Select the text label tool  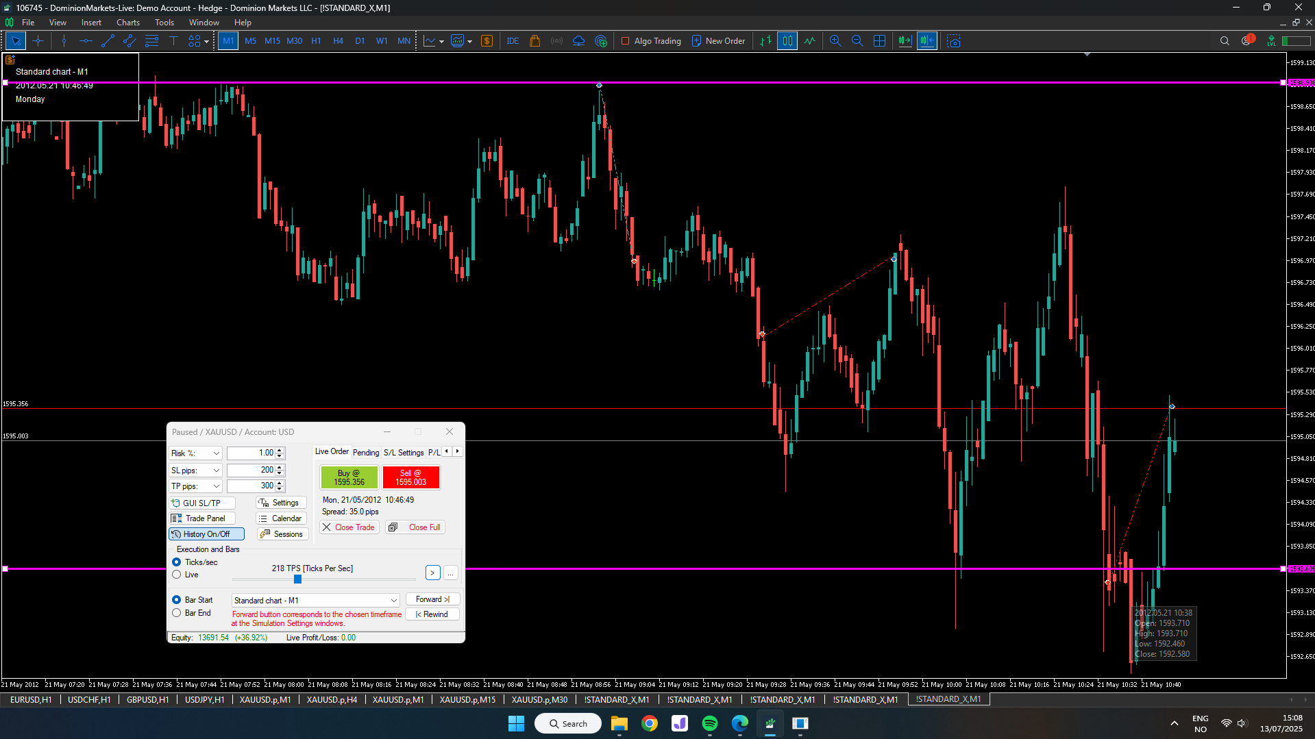[x=173, y=41]
